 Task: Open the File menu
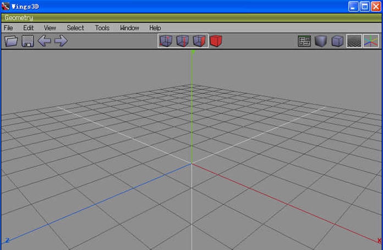(x=8, y=28)
